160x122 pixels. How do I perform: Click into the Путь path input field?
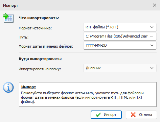coord(117,36)
